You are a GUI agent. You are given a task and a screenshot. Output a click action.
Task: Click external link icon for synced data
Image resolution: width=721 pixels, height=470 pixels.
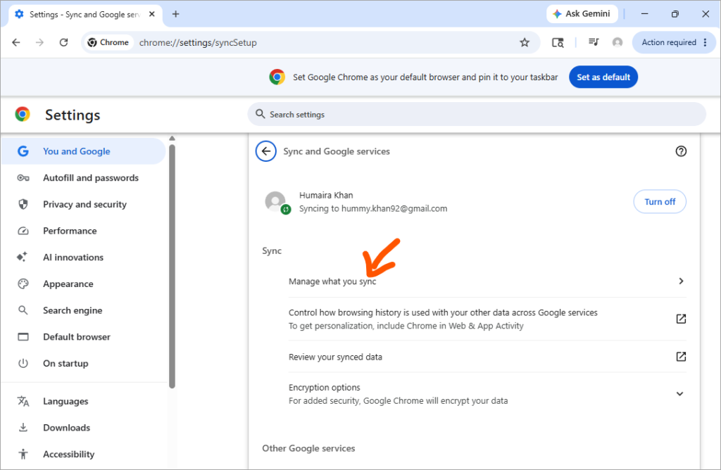pyautogui.click(x=681, y=357)
